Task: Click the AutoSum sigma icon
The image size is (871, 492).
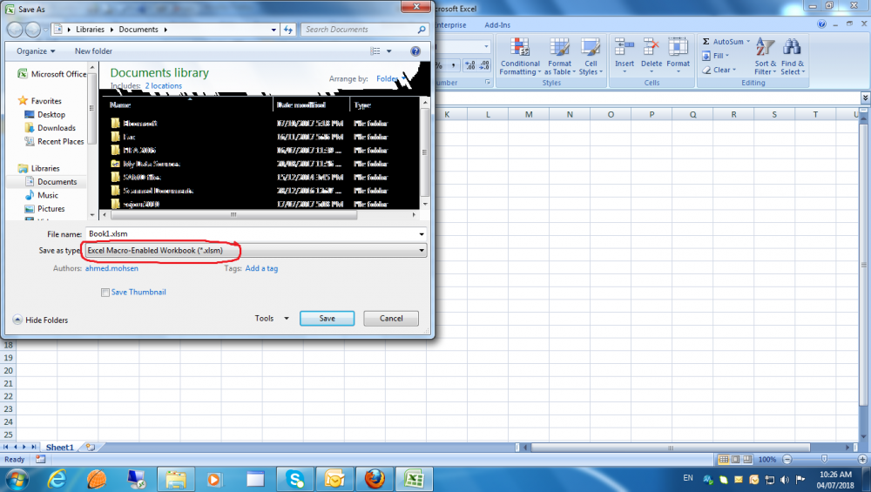Action: click(706, 42)
